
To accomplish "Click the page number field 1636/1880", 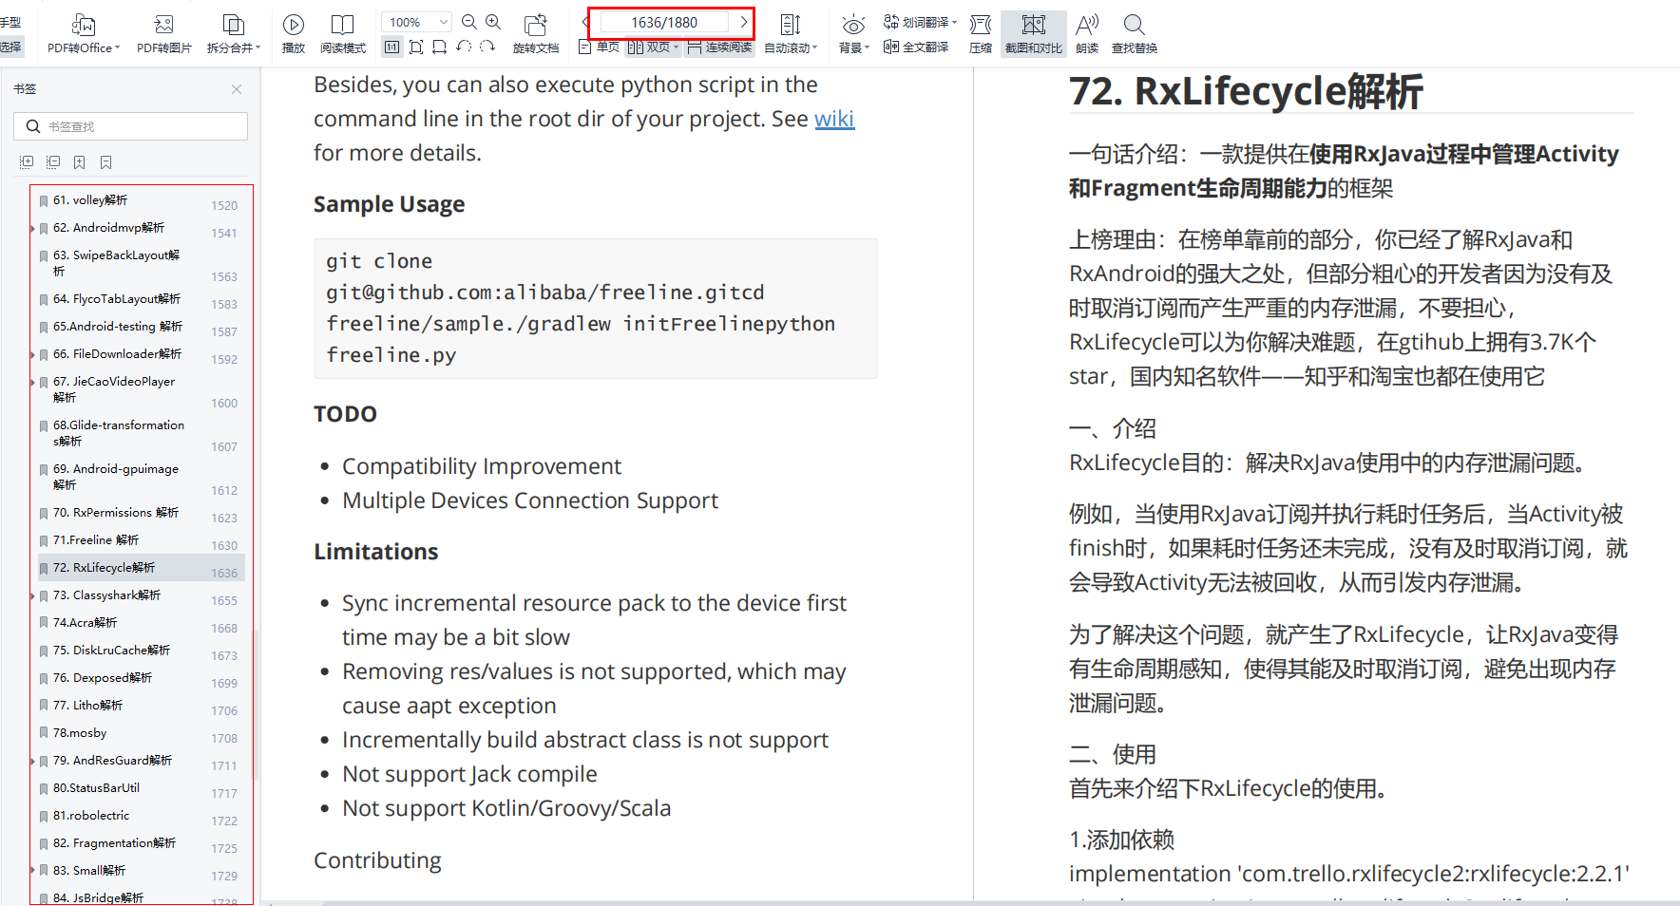I will (663, 22).
